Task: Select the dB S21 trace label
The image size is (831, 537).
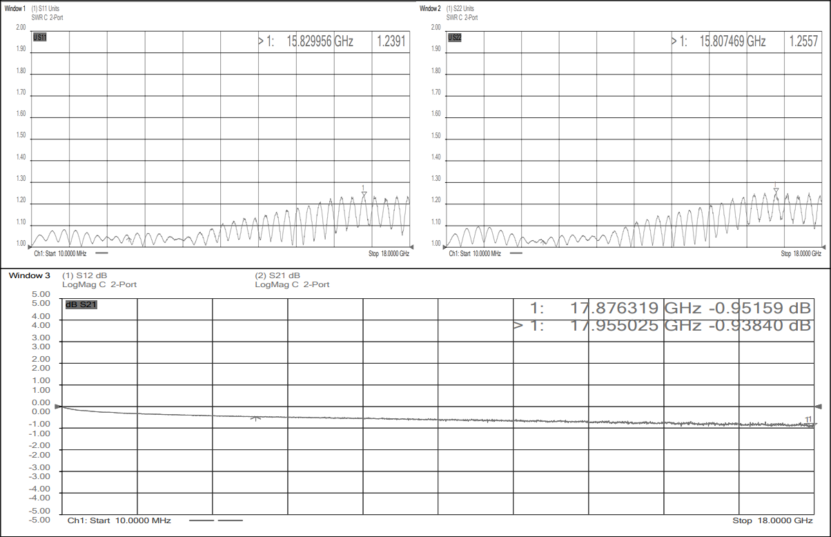Action: pos(81,304)
